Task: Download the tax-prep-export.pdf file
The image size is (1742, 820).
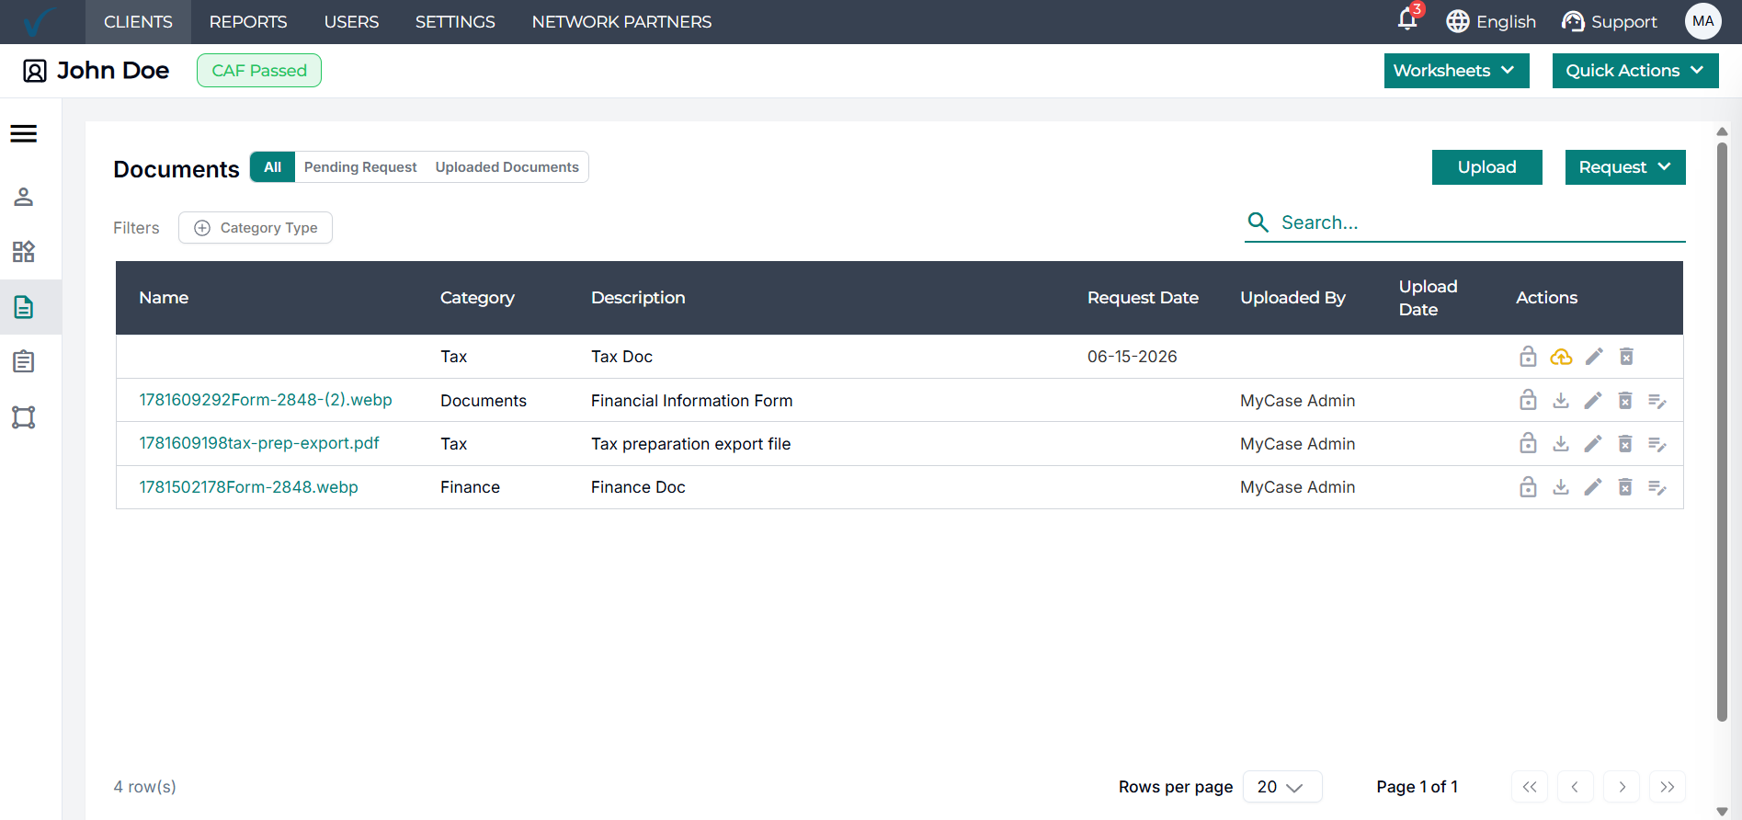Action: (1561, 444)
